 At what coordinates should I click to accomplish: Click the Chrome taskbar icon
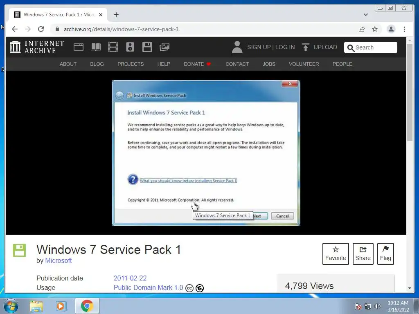87,306
